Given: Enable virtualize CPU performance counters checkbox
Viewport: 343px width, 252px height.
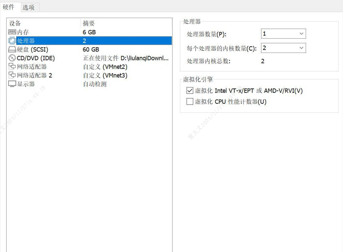Looking at the screenshot, I should pyautogui.click(x=190, y=102).
